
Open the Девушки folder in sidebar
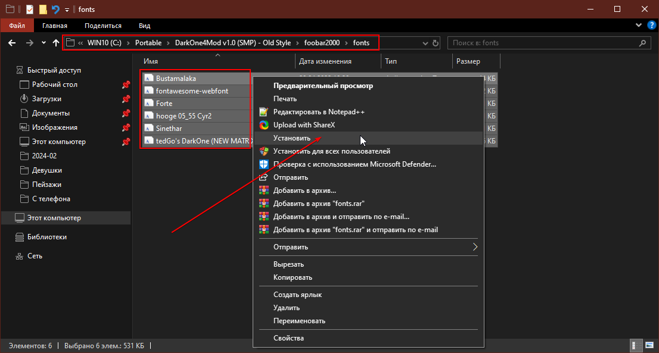click(47, 170)
